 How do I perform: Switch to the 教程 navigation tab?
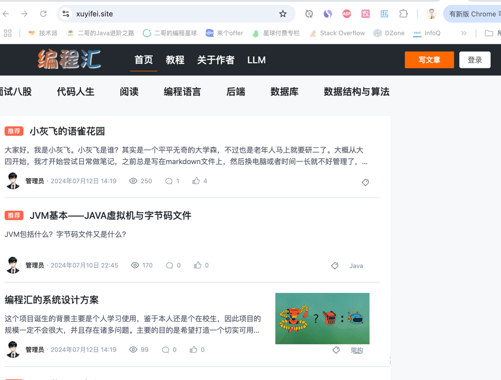[x=175, y=60]
